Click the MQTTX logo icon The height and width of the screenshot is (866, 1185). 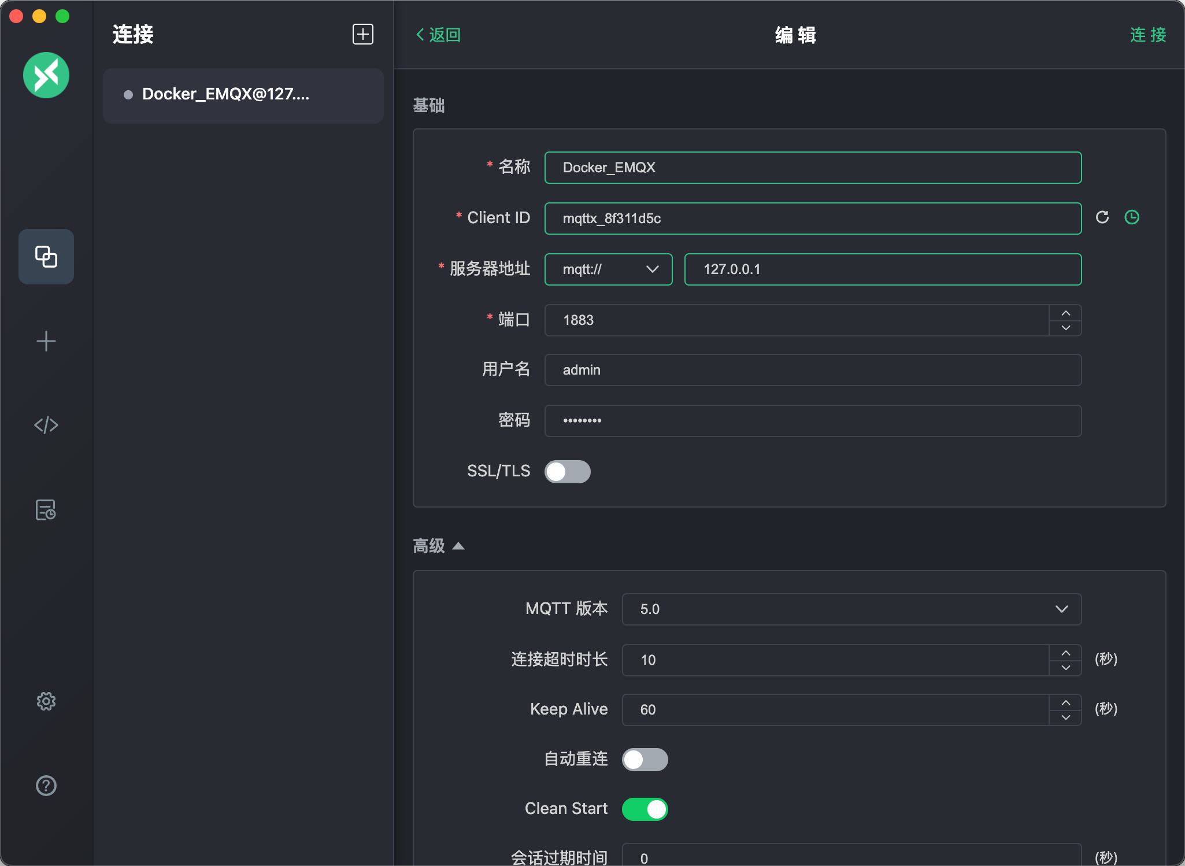tap(46, 75)
